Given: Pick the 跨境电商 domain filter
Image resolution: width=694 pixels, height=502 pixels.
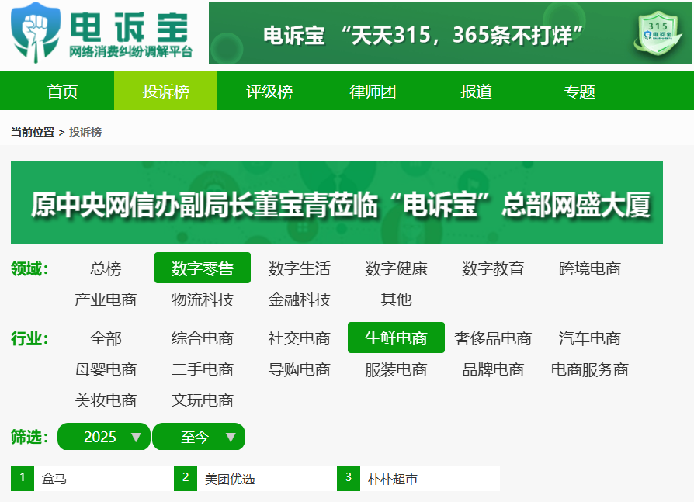Looking at the screenshot, I should pos(589,268).
